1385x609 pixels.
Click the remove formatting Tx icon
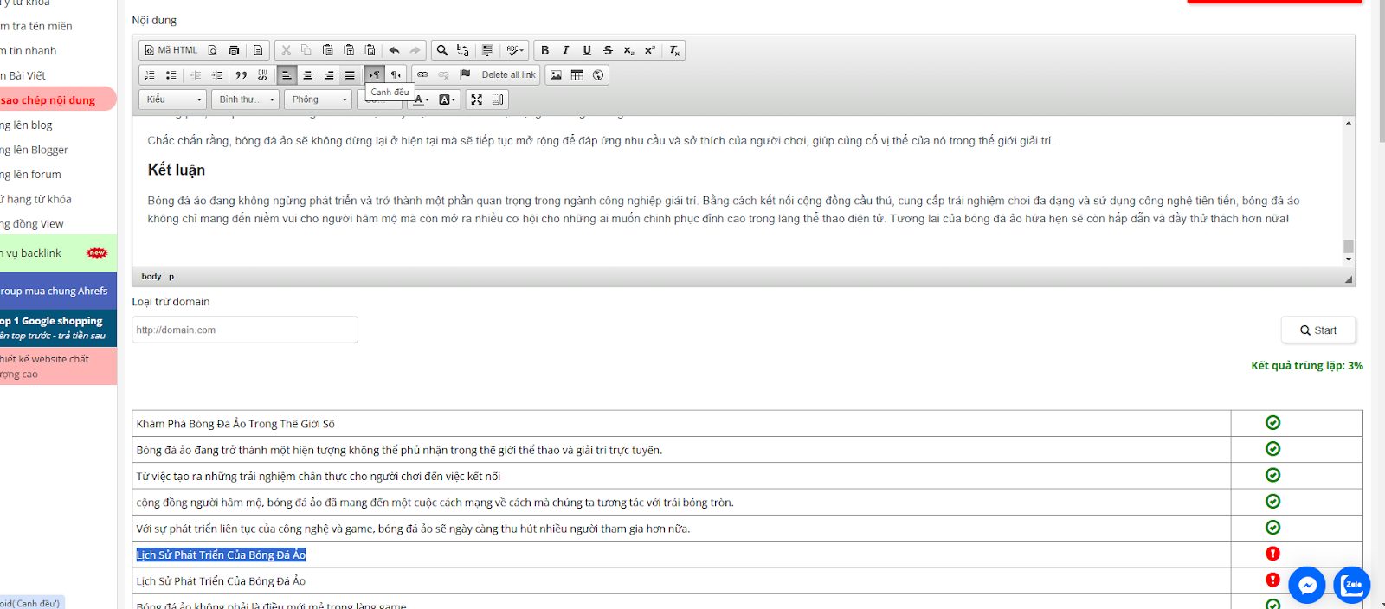(x=674, y=50)
